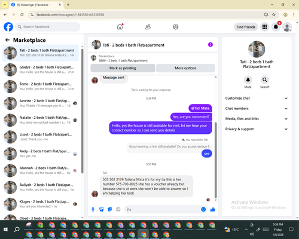
Task: Go back with the Marketplace back arrow
Action: click(x=7, y=40)
